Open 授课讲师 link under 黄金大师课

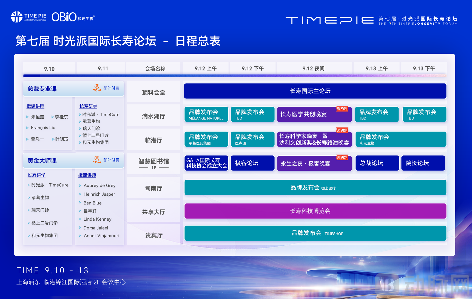[87, 175]
